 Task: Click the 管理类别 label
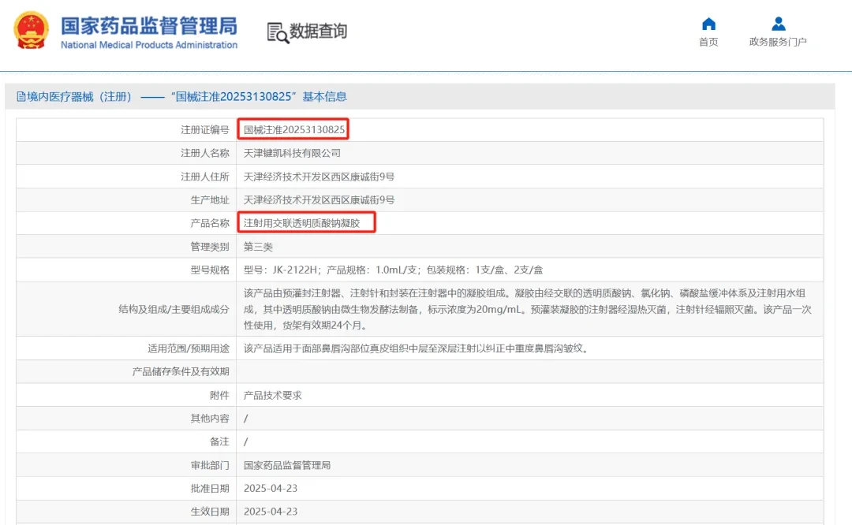click(x=210, y=247)
